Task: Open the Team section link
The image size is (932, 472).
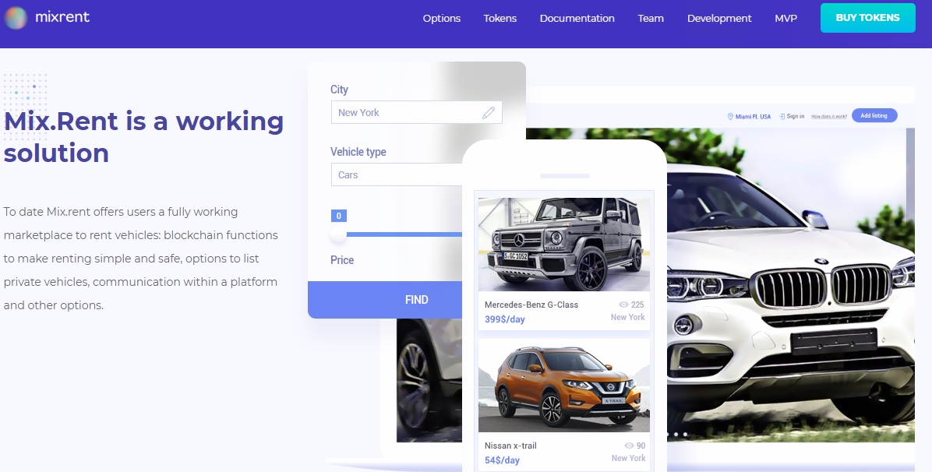Action: [x=651, y=19]
